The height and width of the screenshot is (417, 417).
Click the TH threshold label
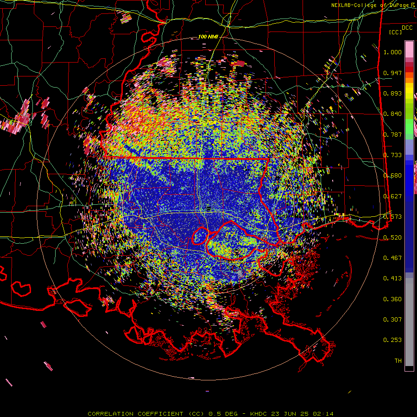click(x=398, y=361)
